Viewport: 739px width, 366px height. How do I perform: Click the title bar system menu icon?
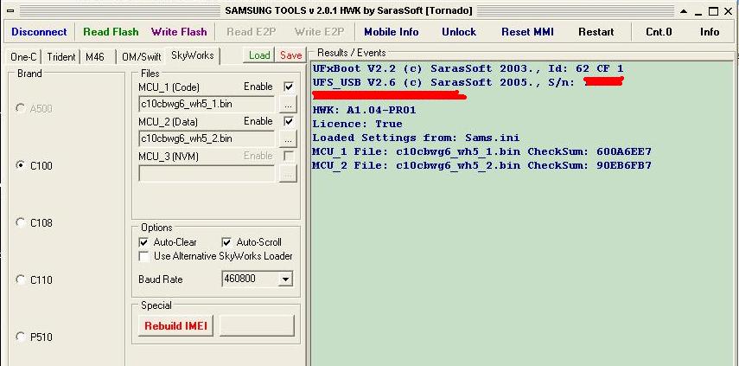10,11
